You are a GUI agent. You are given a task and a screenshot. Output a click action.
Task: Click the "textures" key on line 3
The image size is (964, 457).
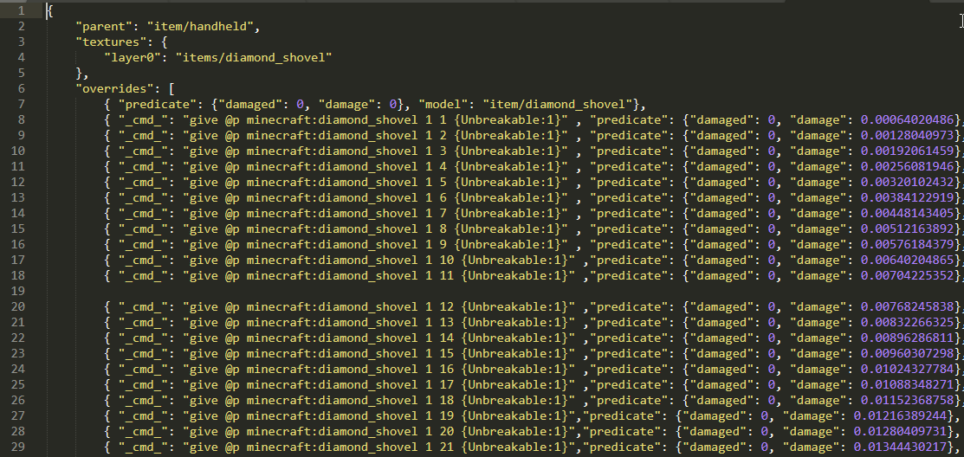[110, 42]
